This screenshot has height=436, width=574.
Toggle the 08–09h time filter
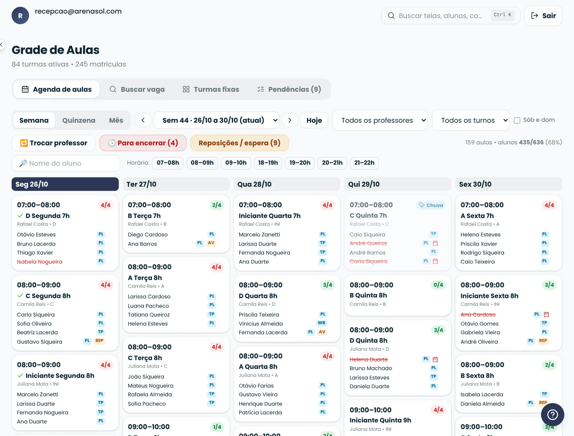[202, 163]
